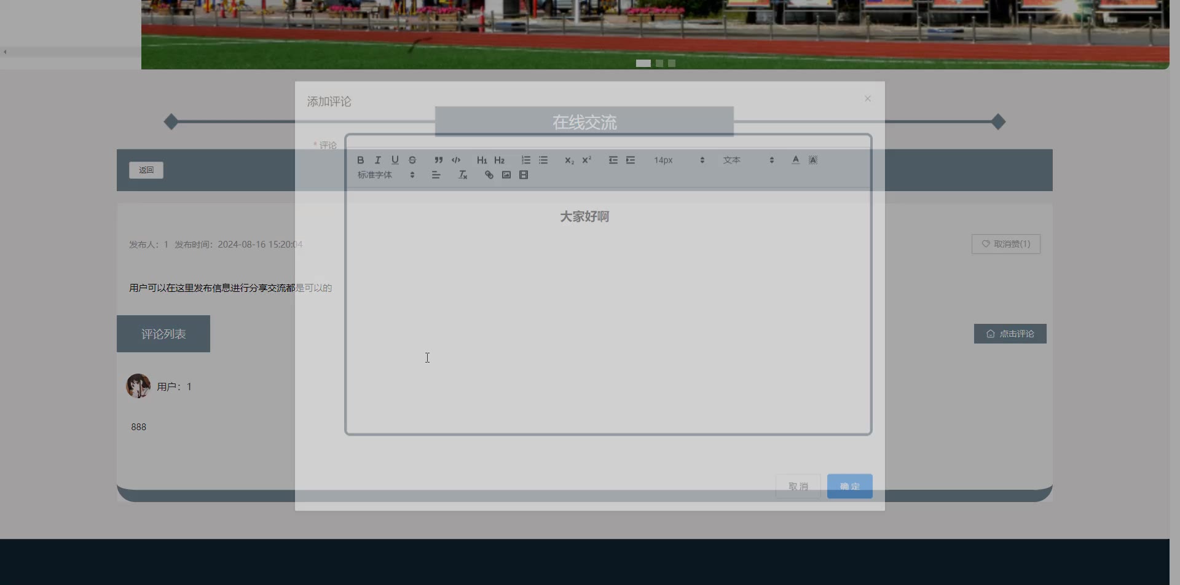The width and height of the screenshot is (1180, 585).
Task: Toggle bold formatting in the comment editor
Action: click(x=361, y=160)
